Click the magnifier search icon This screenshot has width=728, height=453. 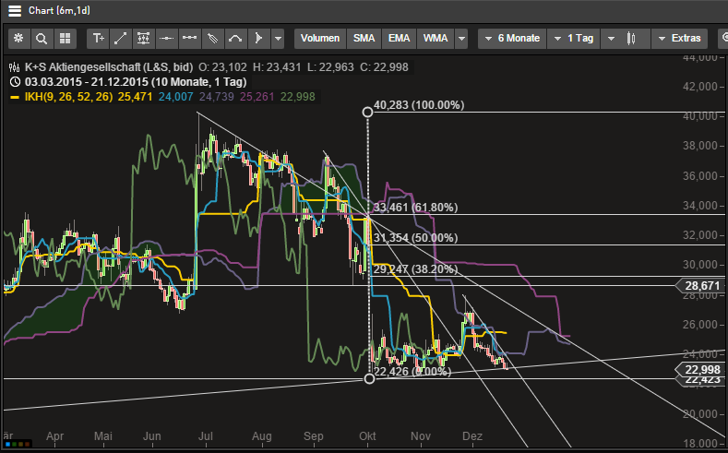(x=42, y=39)
